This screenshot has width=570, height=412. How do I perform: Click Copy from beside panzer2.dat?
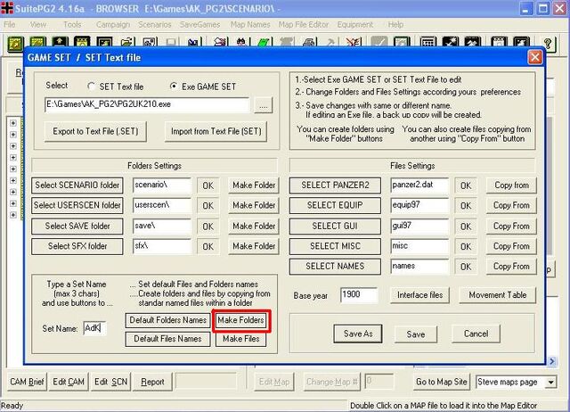[x=511, y=185]
